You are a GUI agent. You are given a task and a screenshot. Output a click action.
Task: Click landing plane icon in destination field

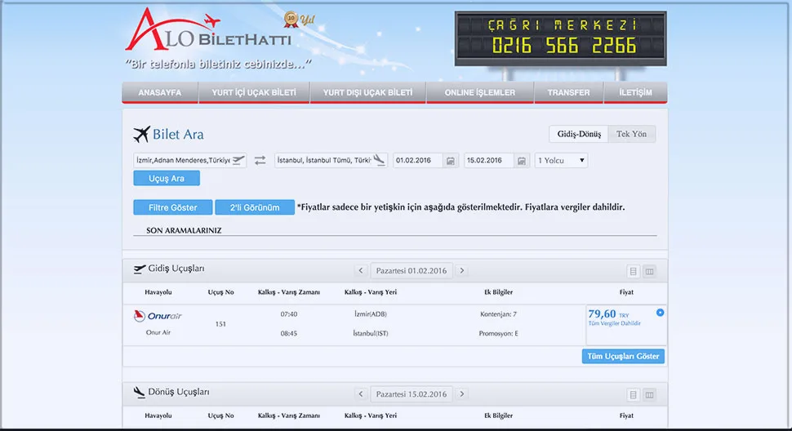(380, 160)
